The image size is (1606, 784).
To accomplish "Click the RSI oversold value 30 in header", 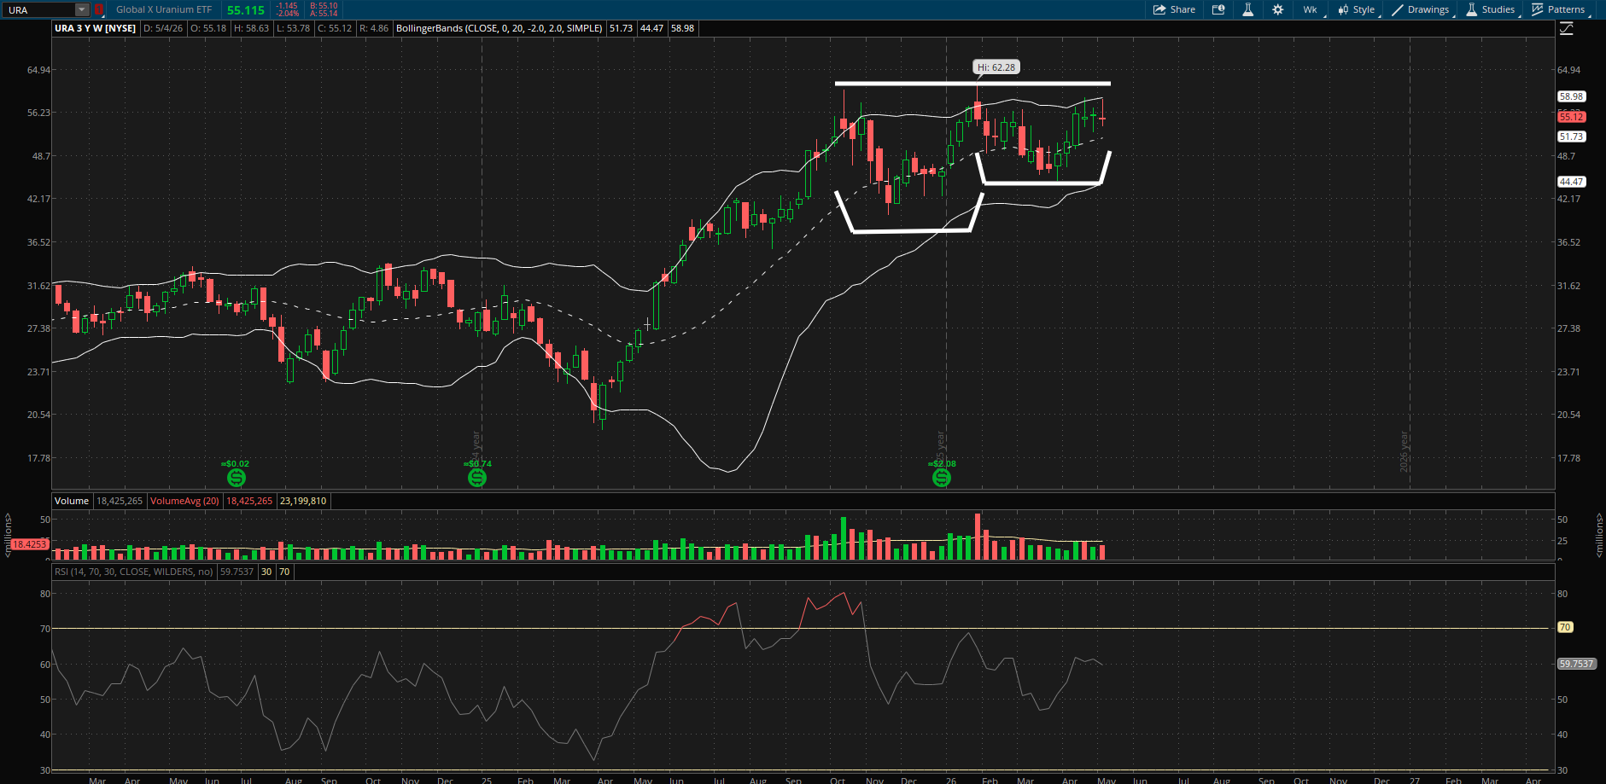I will (x=266, y=572).
